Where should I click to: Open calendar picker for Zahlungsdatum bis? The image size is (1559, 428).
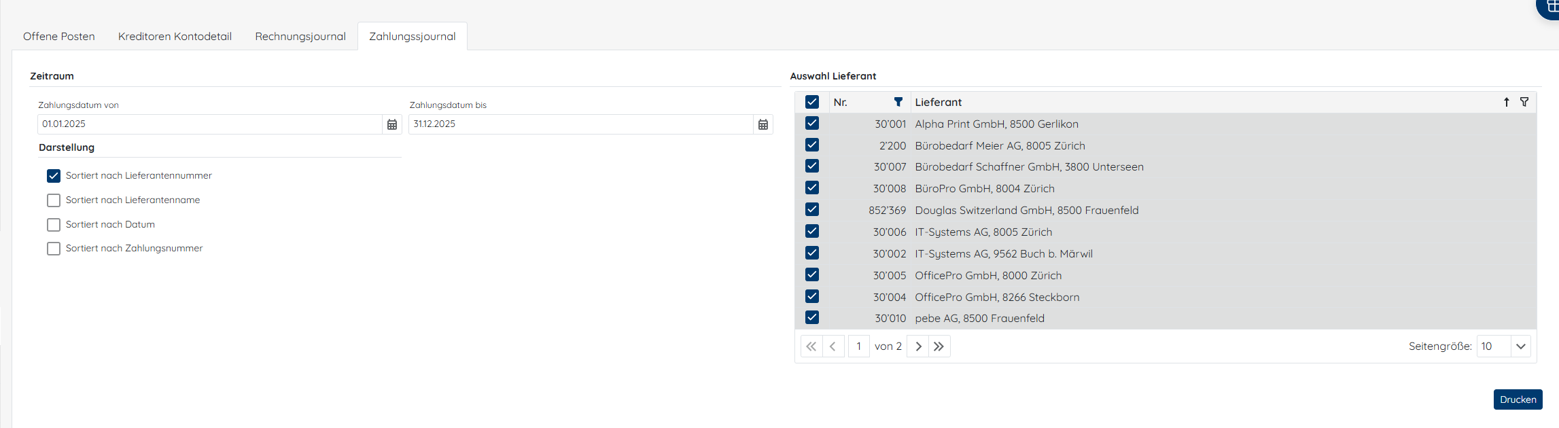[763, 124]
